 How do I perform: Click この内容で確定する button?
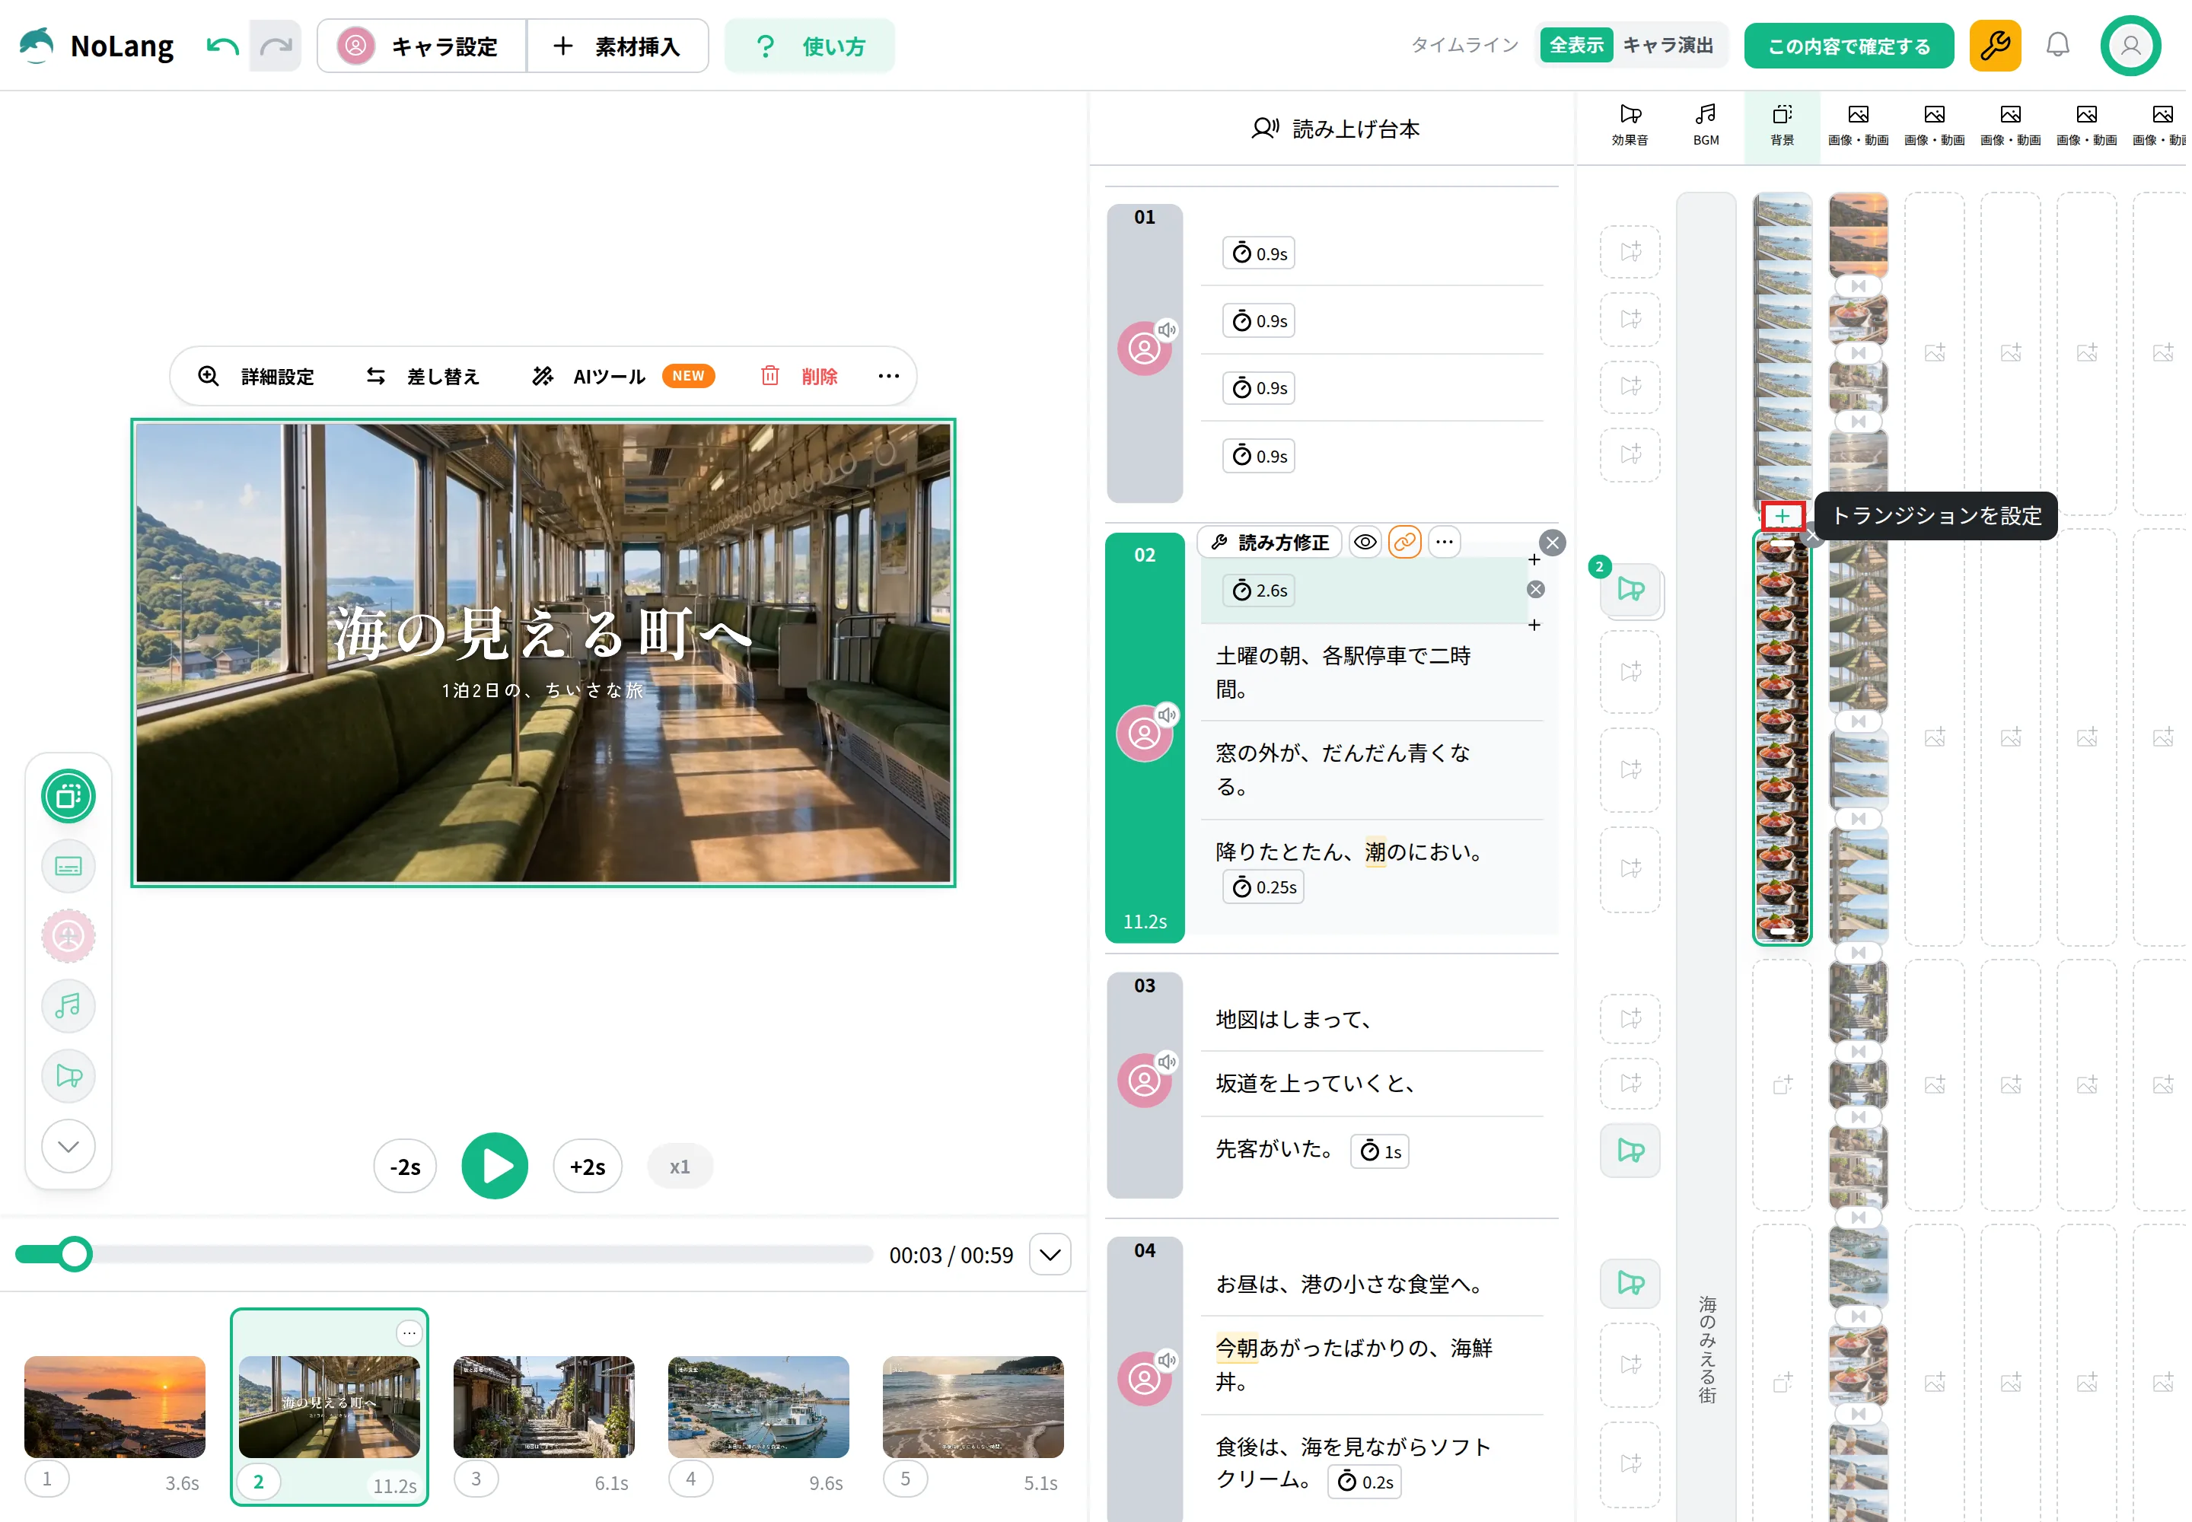(1849, 45)
